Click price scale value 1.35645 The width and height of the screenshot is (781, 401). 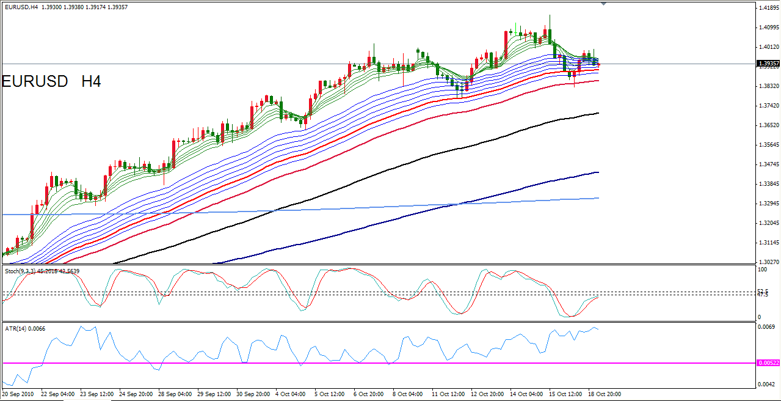coord(768,145)
